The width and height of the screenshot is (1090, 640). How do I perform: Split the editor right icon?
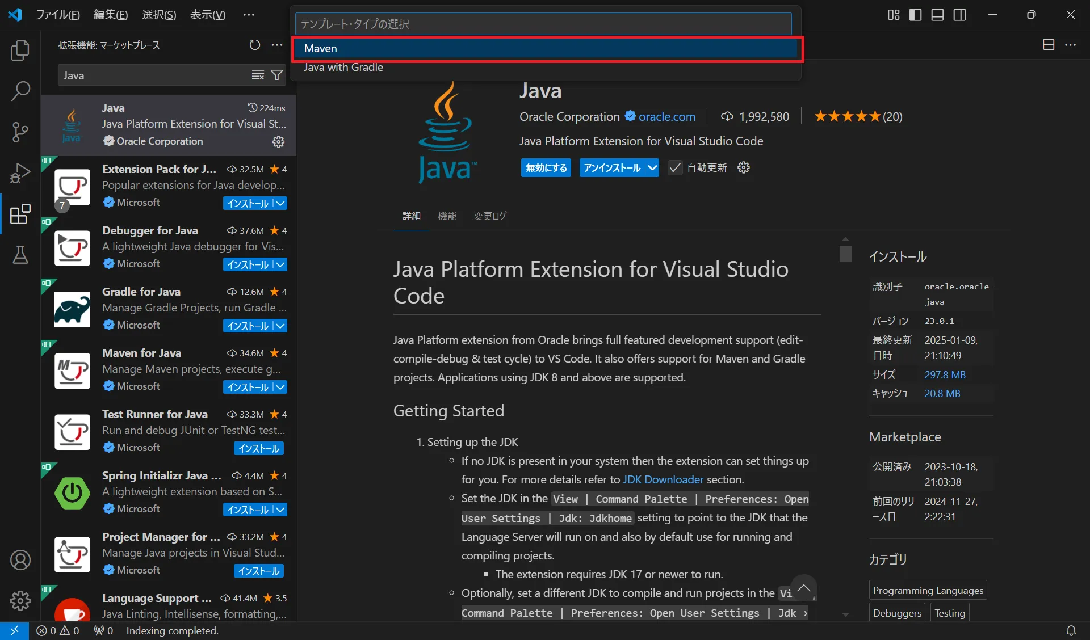click(1049, 45)
